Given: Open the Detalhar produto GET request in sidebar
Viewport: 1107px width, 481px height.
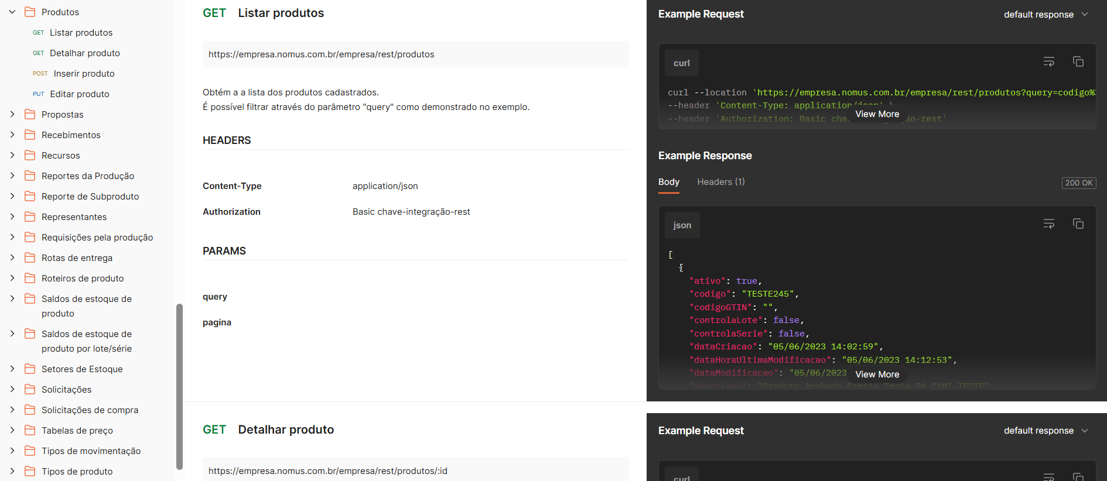Looking at the screenshot, I should [x=84, y=53].
